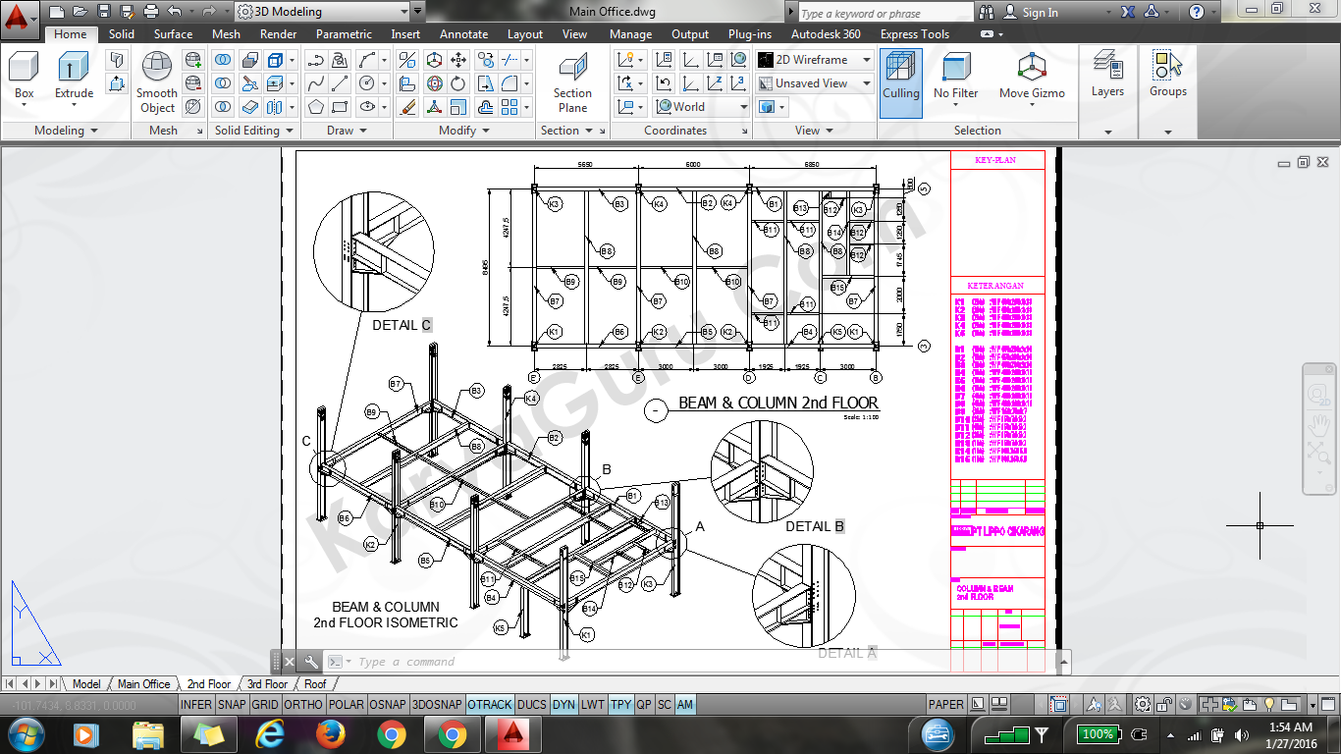Open the 3rd Floor layout tab
This screenshot has height=754, width=1341.
(x=267, y=684)
